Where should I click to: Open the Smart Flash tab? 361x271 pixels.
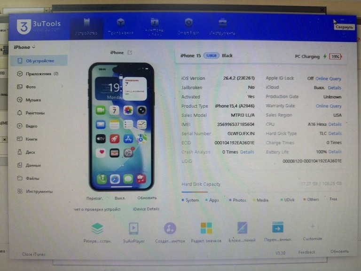(188, 27)
